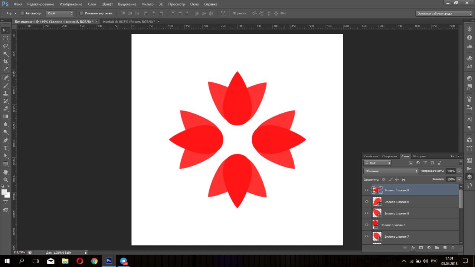Open the Заливка slider arrow
The width and height of the screenshot is (475, 267).
[x=459, y=179]
